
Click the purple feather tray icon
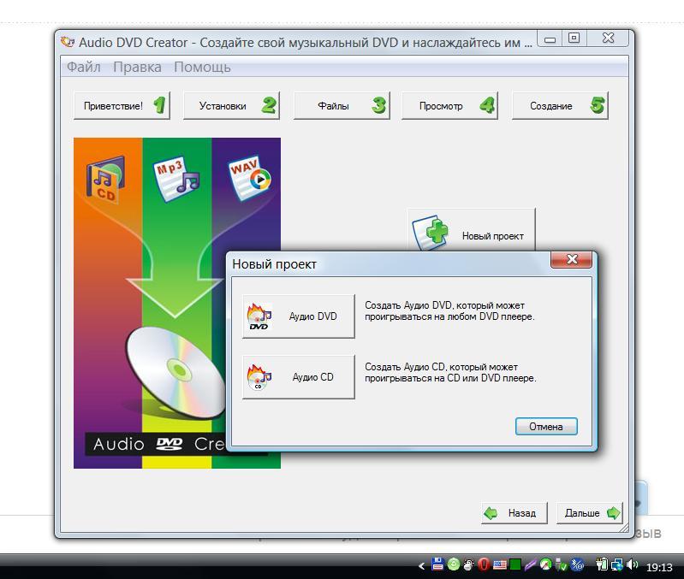click(530, 565)
